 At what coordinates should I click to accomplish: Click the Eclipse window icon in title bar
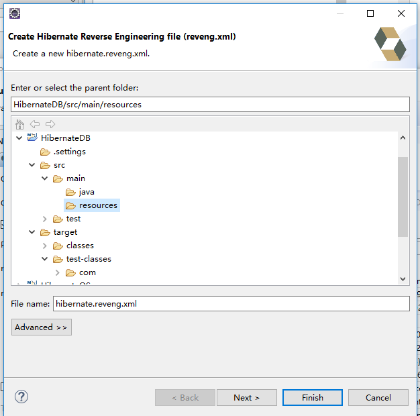tap(15, 13)
